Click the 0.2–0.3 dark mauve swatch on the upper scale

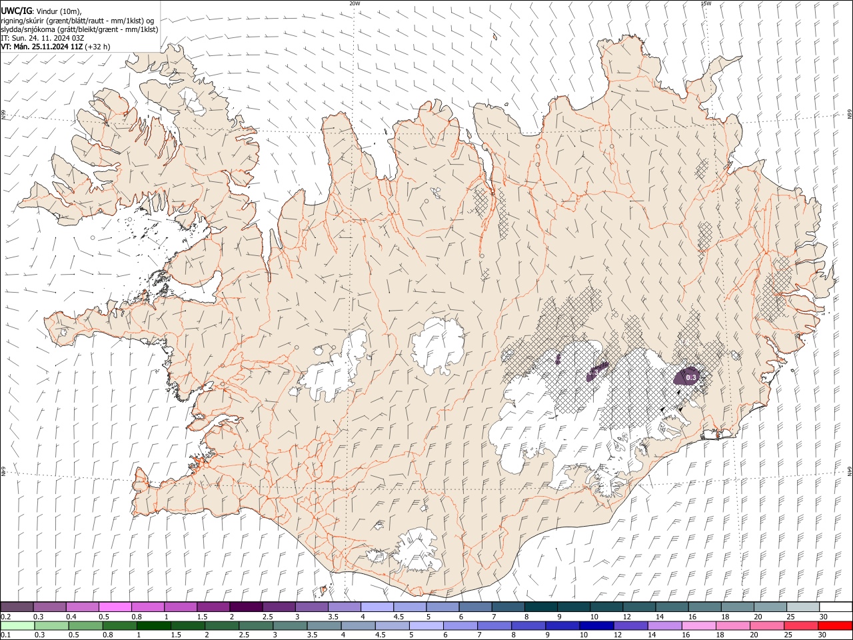(17, 607)
